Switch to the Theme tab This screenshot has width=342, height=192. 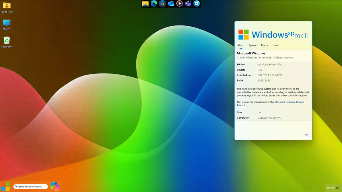point(264,45)
